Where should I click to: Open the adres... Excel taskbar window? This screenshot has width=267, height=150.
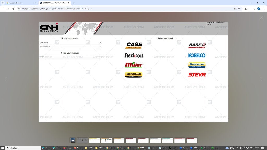[x=216, y=148]
